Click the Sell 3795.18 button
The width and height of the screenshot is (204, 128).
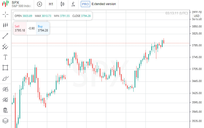coord(20,28)
